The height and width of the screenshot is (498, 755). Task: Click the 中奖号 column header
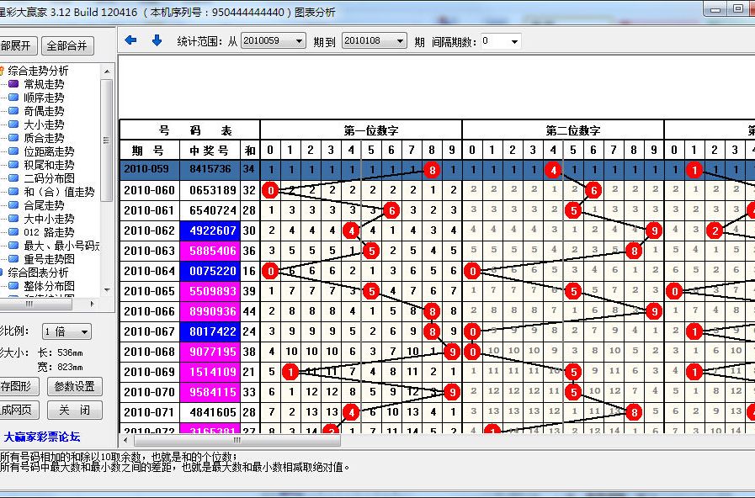210,150
